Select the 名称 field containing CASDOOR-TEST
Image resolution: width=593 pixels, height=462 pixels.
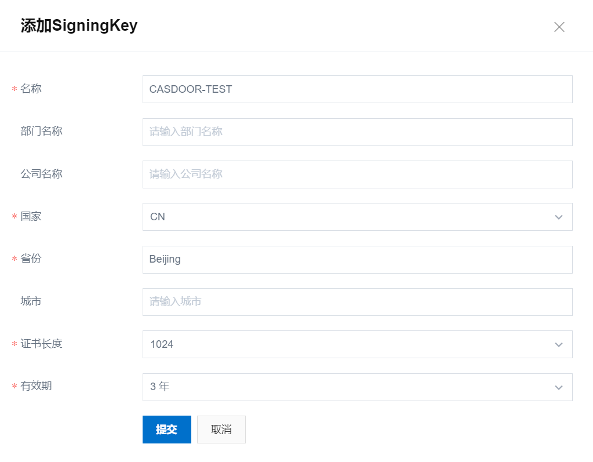[x=356, y=89]
